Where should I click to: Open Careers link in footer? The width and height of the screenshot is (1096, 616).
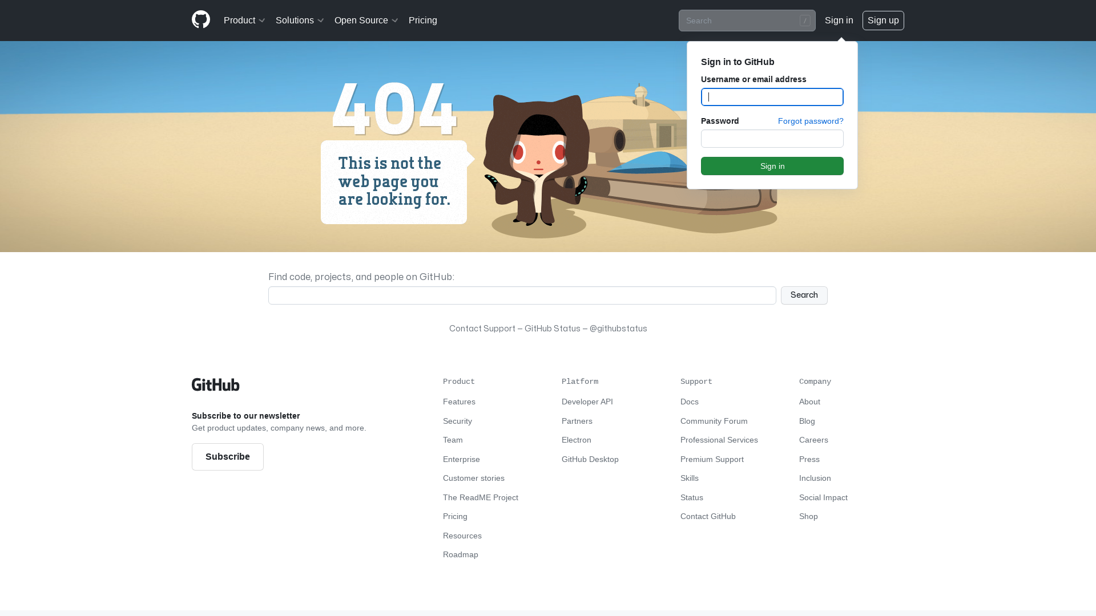pyautogui.click(x=813, y=440)
